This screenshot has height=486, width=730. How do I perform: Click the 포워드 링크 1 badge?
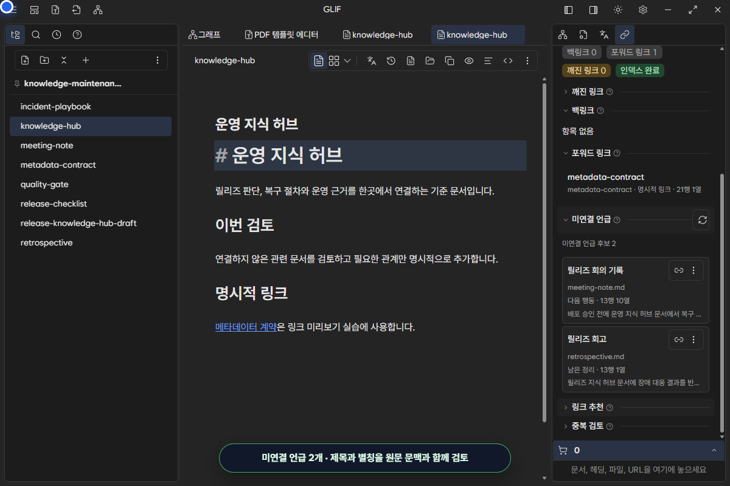point(634,52)
